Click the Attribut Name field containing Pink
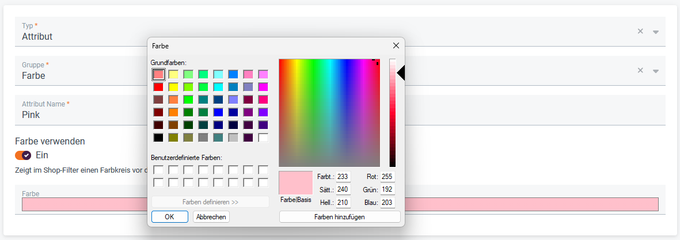 [x=340, y=110]
